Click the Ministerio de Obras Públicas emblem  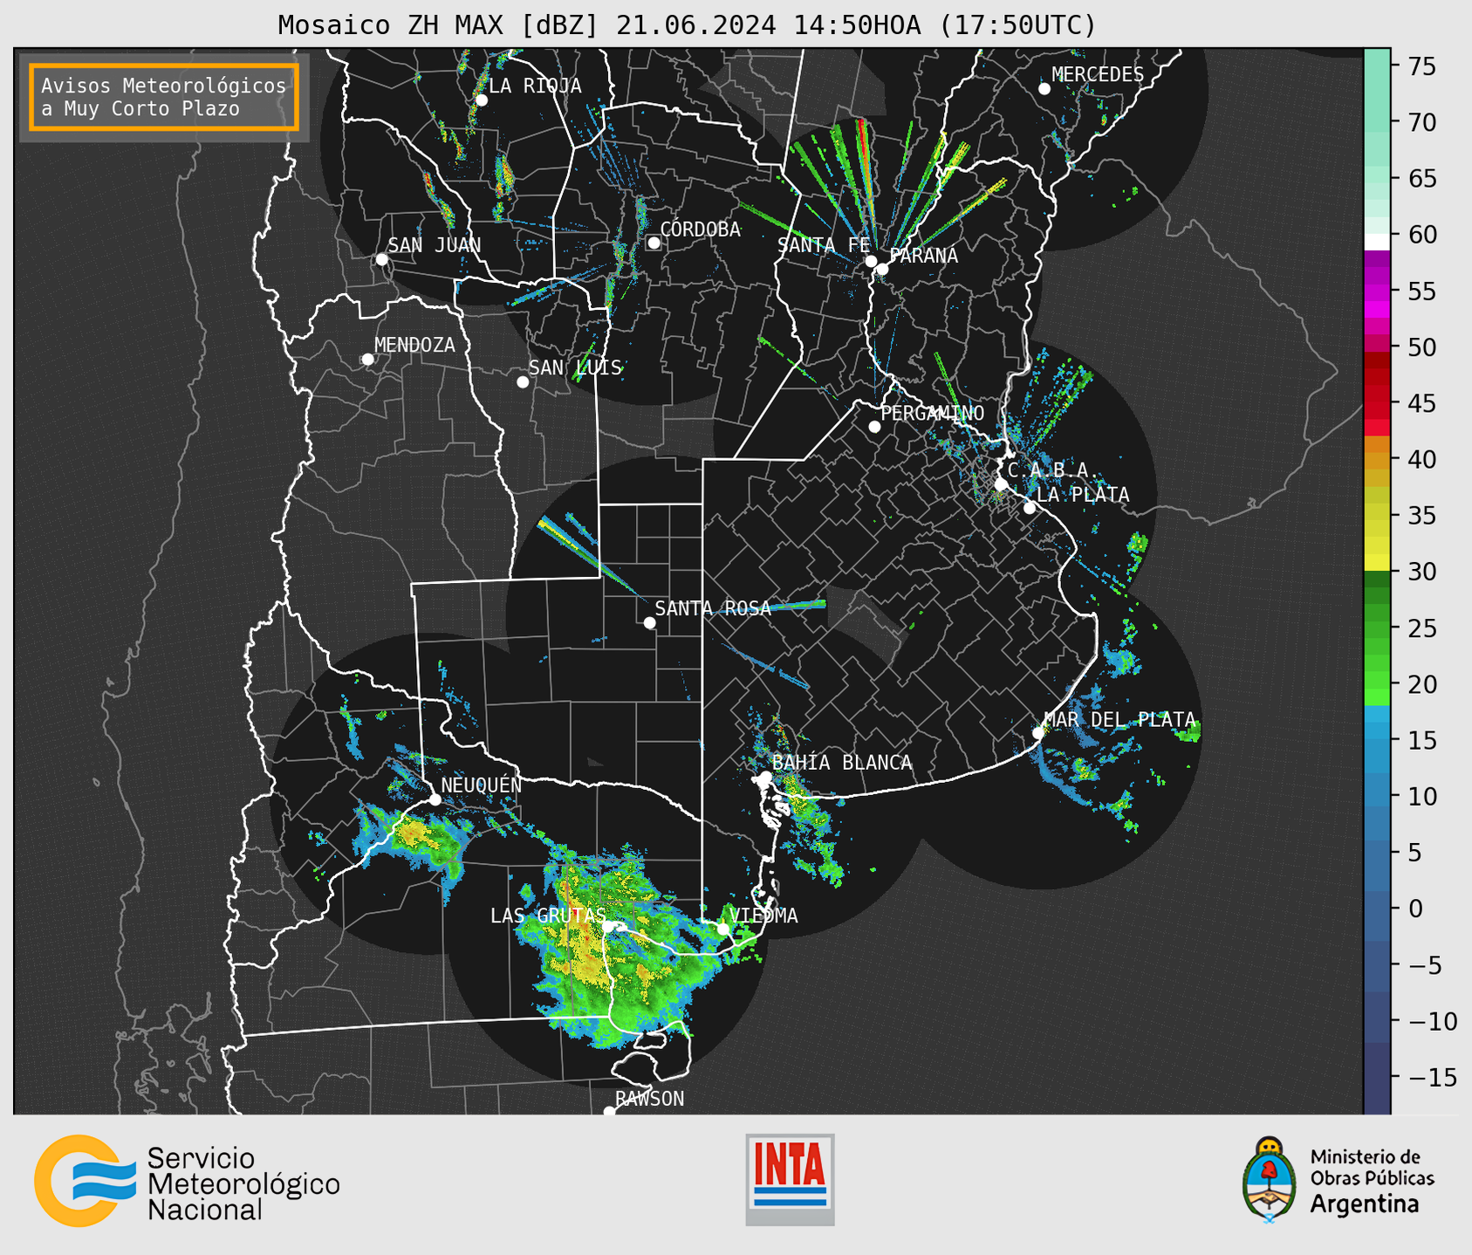(1270, 1179)
